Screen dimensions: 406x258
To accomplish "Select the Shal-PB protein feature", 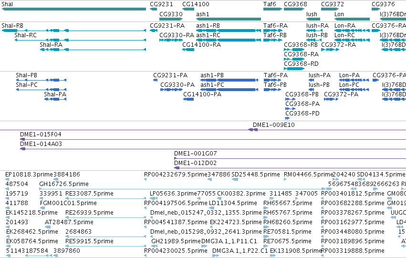I will (41, 80).
